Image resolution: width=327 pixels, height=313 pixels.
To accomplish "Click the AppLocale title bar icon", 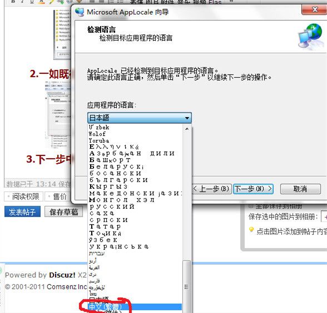I will [x=80, y=12].
